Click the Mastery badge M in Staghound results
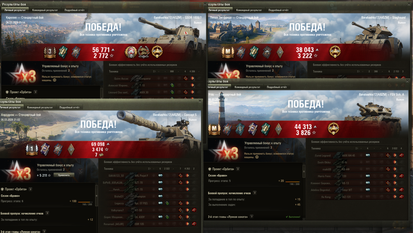Screen dimensions: 413x233 [x=227, y=52]
